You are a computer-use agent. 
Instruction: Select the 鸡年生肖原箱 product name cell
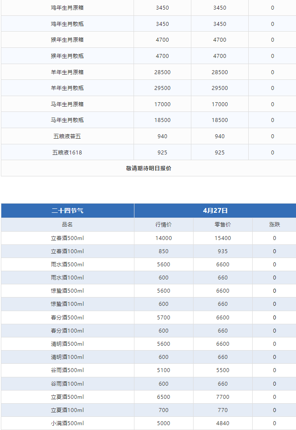[x=67, y=8]
